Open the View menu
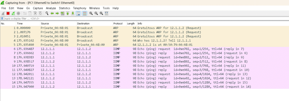Viewport: 289px width, 101px height. (20, 8)
